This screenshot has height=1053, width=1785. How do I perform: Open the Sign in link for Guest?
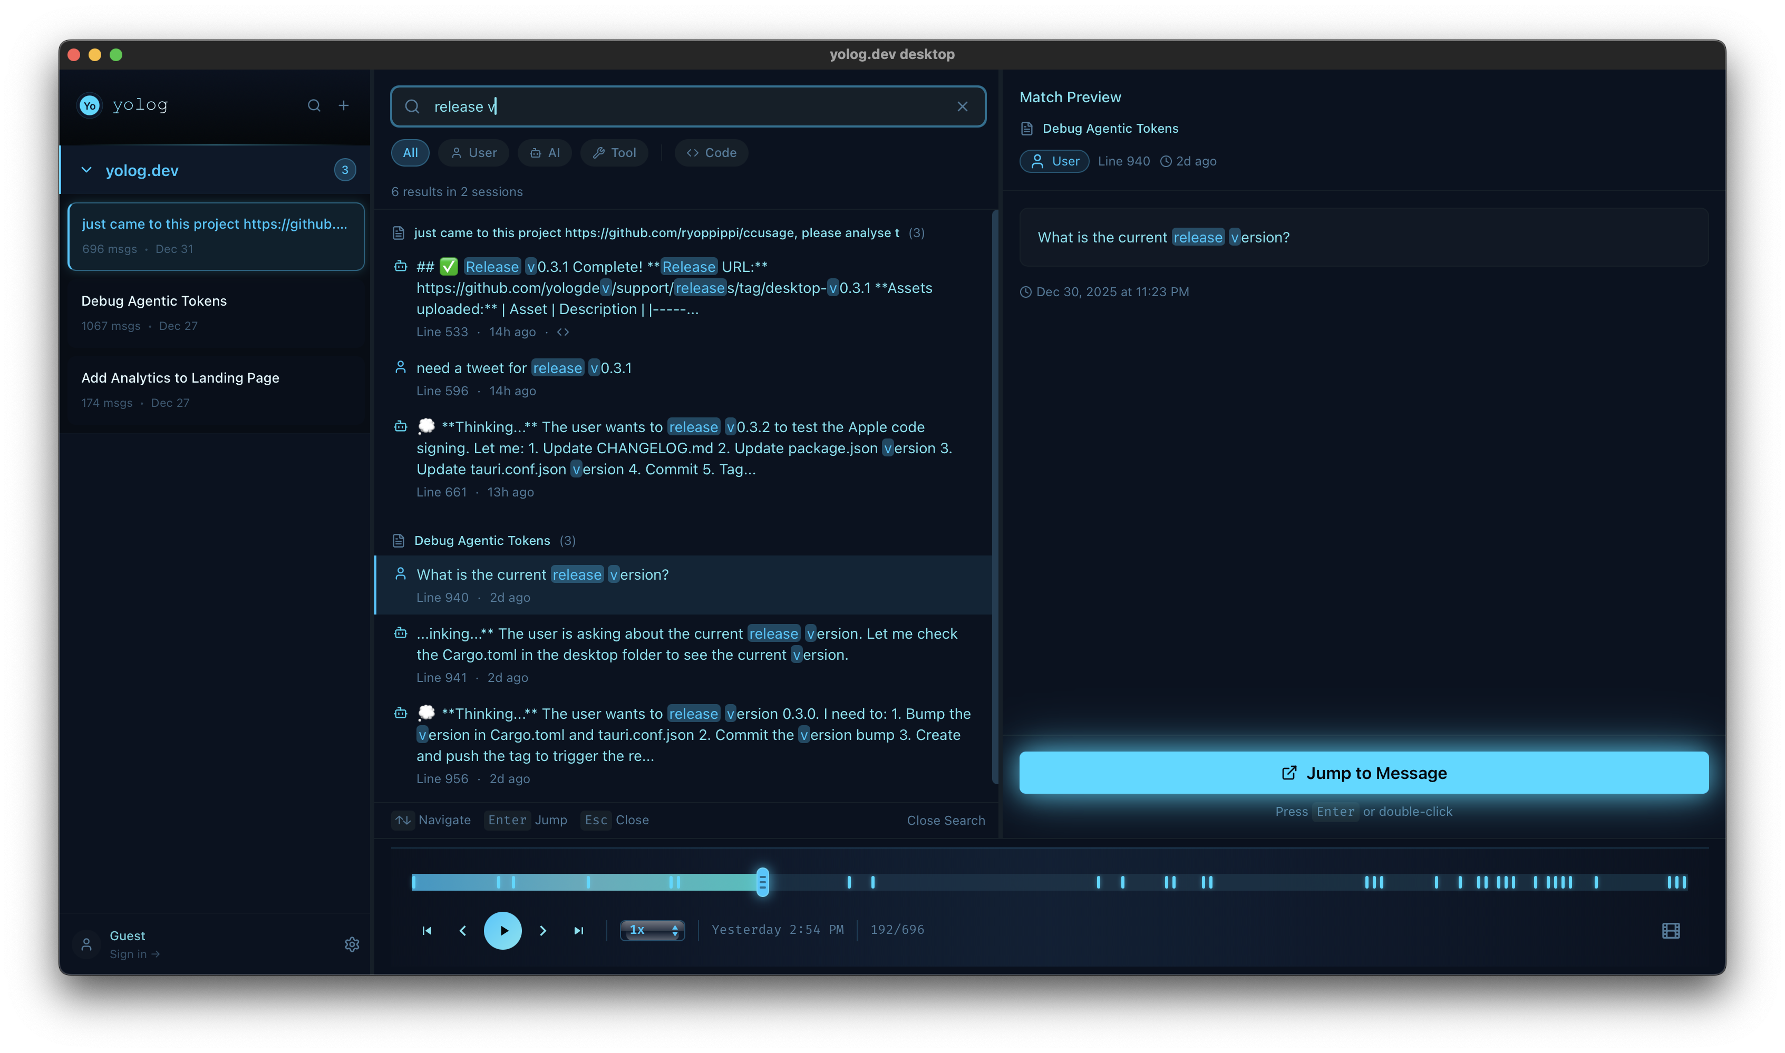[x=134, y=954]
